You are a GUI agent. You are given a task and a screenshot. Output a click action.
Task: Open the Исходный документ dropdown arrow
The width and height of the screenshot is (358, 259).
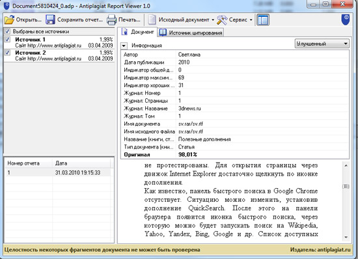click(x=213, y=20)
